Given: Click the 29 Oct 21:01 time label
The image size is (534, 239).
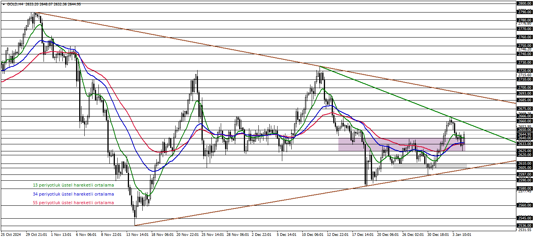Looking at the screenshot, I should click(x=36, y=235).
